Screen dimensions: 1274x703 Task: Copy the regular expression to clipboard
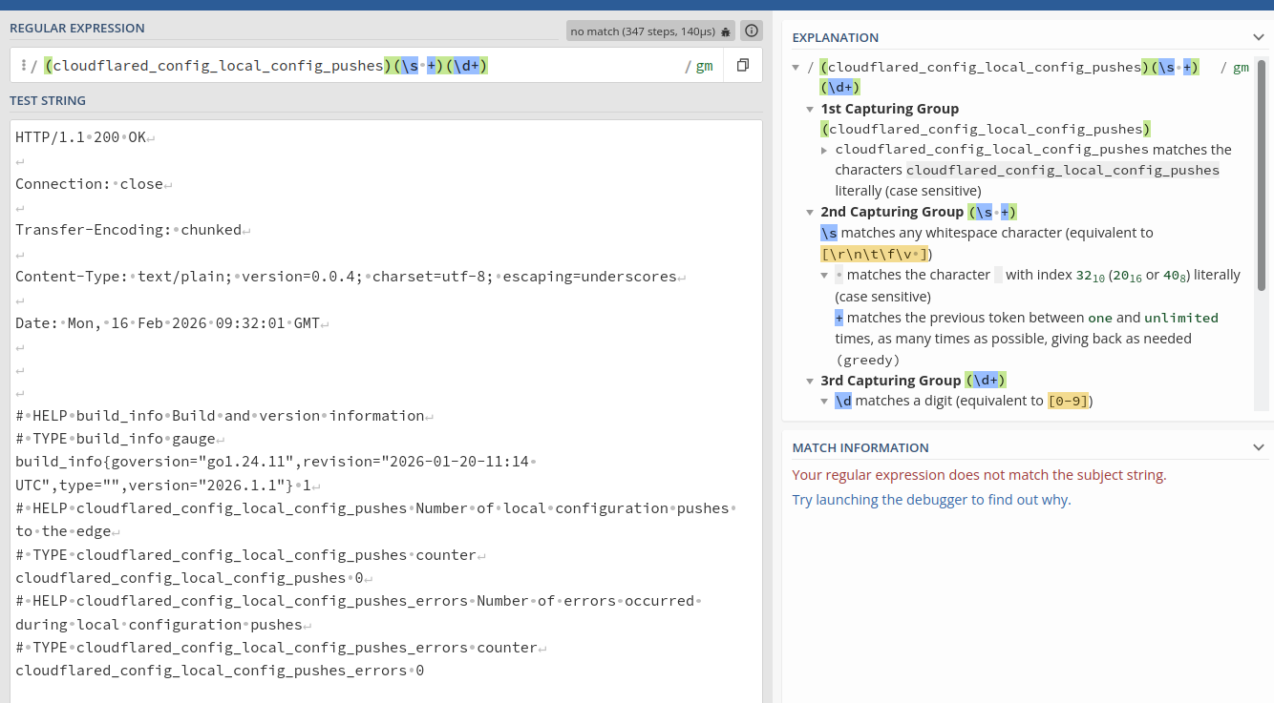point(742,66)
